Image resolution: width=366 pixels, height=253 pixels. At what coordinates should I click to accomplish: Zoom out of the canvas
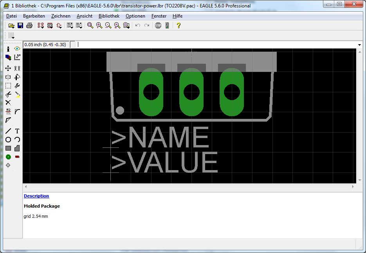pyautogui.click(x=108, y=25)
